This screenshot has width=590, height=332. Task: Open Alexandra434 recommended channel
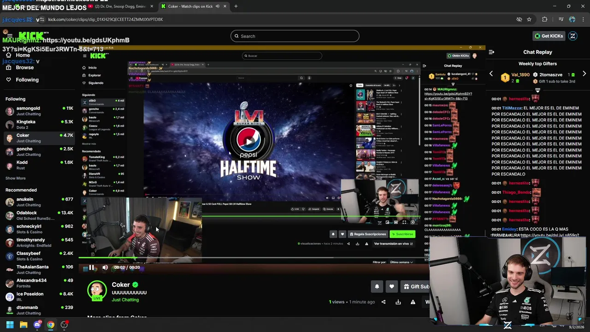click(39, 283)
